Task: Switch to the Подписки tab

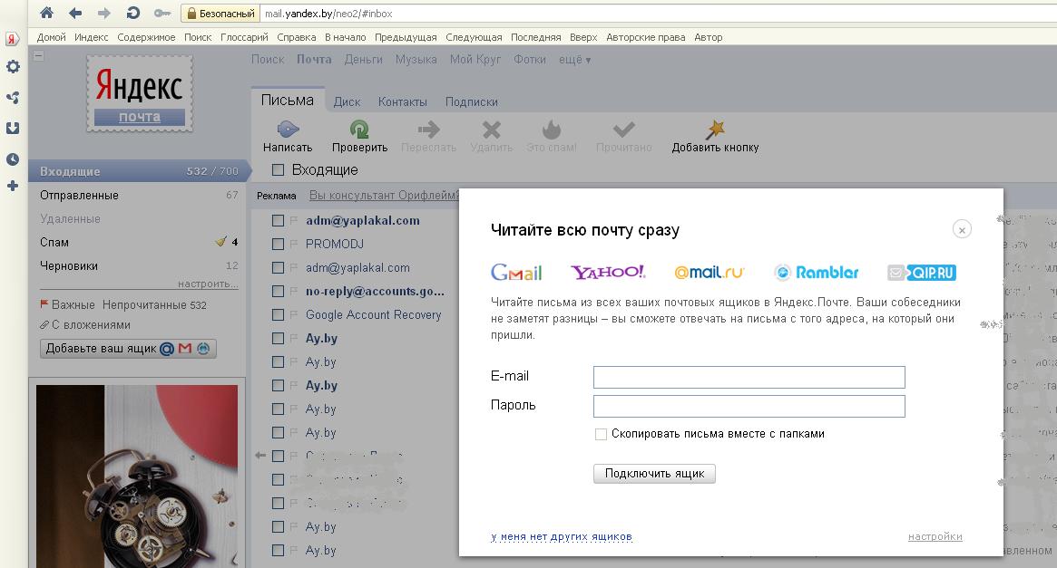Action: pyautogui.click(x=471, y=101)
